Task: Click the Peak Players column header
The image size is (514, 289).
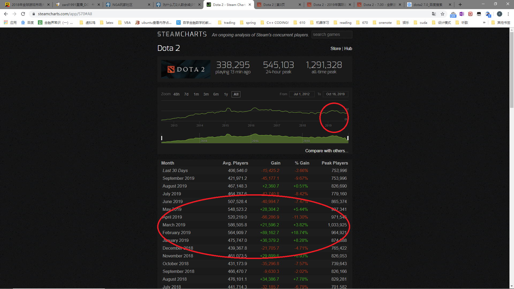Action: (x=335, y=163)
